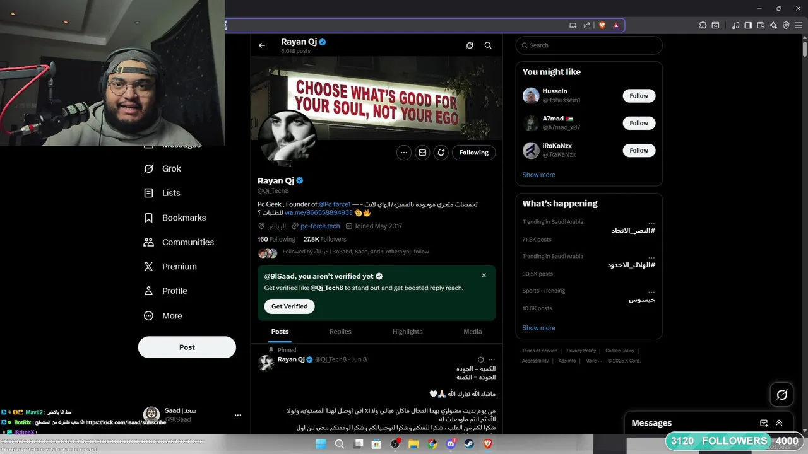Show more trends under What's happening
This screenshot has width=808, height=454.
click(538, 328)
